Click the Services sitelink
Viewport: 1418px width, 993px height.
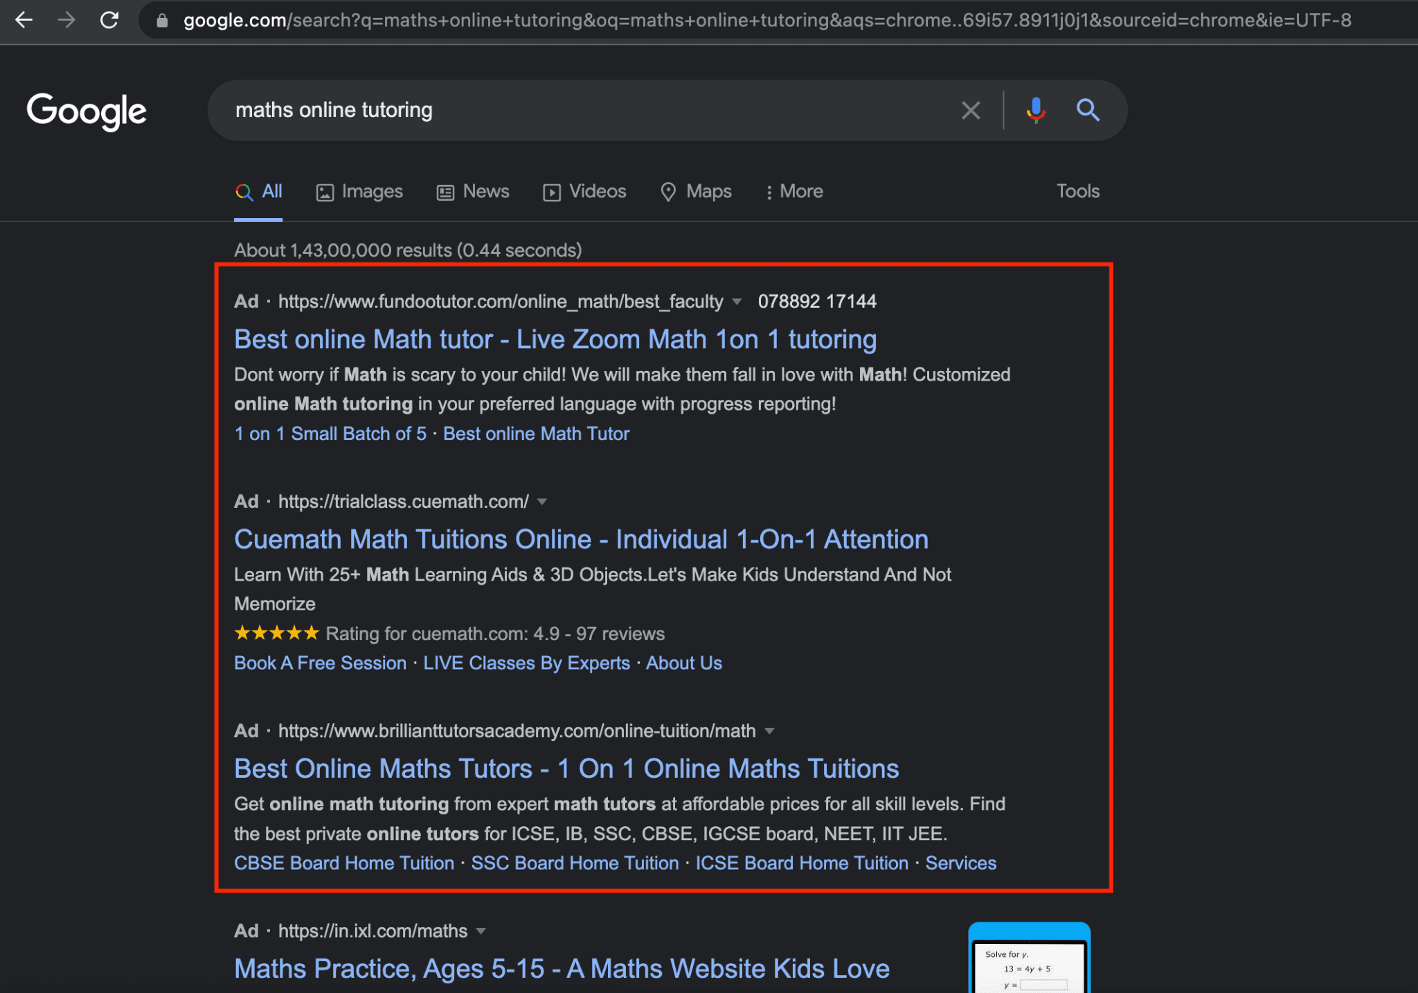[x=960, y=863]
